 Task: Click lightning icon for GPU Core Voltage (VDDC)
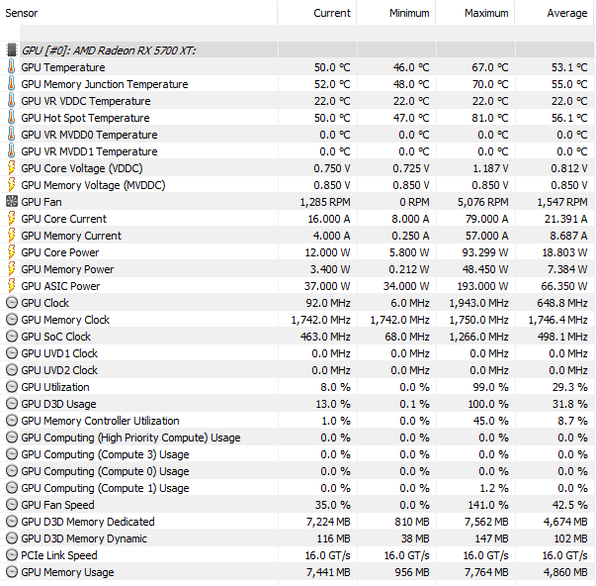pos(12,167)
